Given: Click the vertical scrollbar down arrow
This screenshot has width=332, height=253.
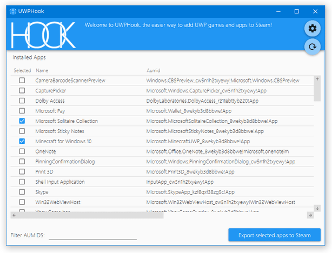Looking at the screenshot, I should point(317,208).
